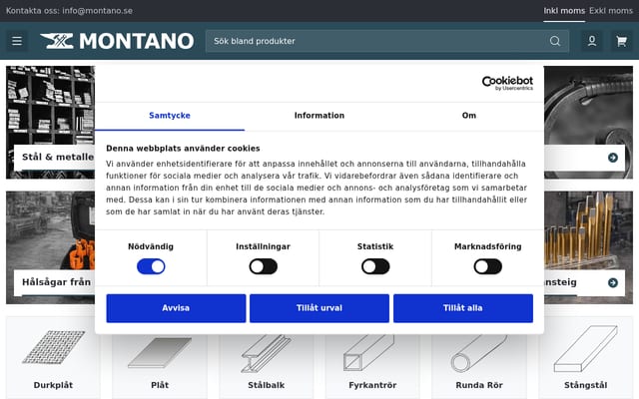Open the Plåt category icon
Screen dimensions: 639x399
[160, 352]
